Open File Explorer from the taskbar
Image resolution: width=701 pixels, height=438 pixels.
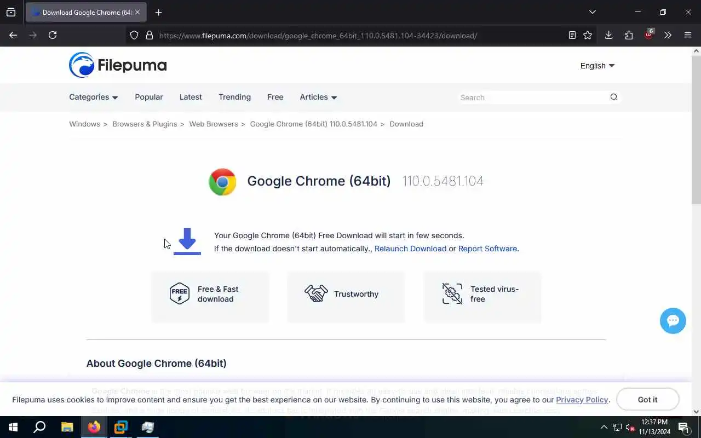[67, 427]
